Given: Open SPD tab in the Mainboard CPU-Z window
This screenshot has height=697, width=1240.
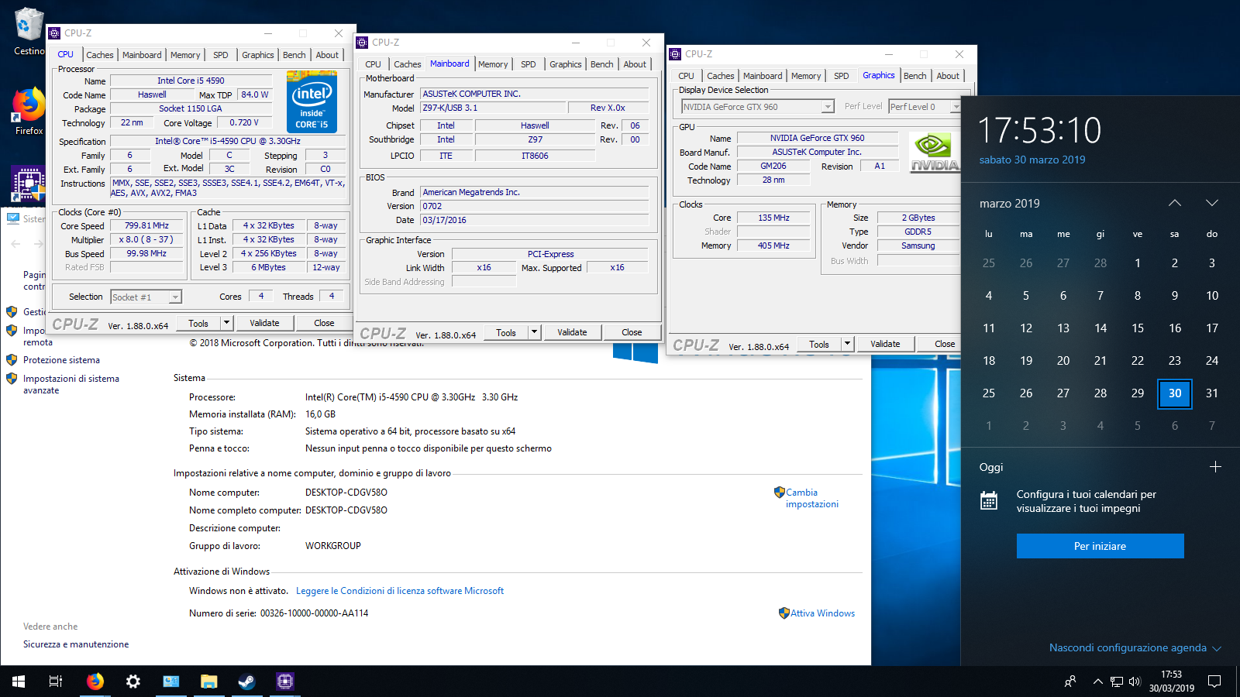Looking at the screenshot, I should point(529,64).
